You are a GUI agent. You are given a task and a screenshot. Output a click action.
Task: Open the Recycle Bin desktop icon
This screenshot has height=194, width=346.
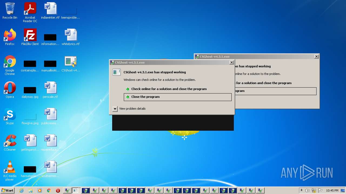pos(10,11)
